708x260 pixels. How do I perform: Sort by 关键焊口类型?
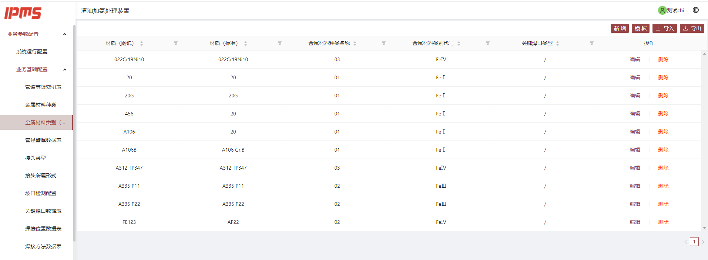(x=557, y=44)
